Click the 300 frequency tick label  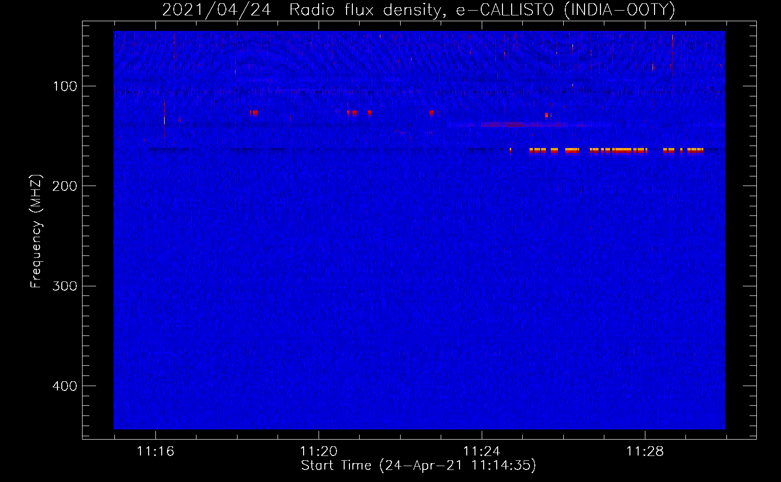point(65,286)
